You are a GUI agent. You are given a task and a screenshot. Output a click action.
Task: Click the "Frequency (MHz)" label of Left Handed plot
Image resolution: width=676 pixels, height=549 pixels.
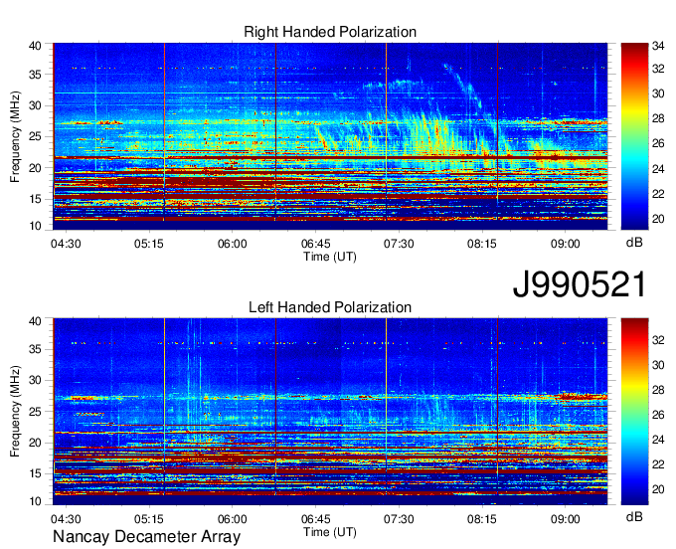(15, 412)
